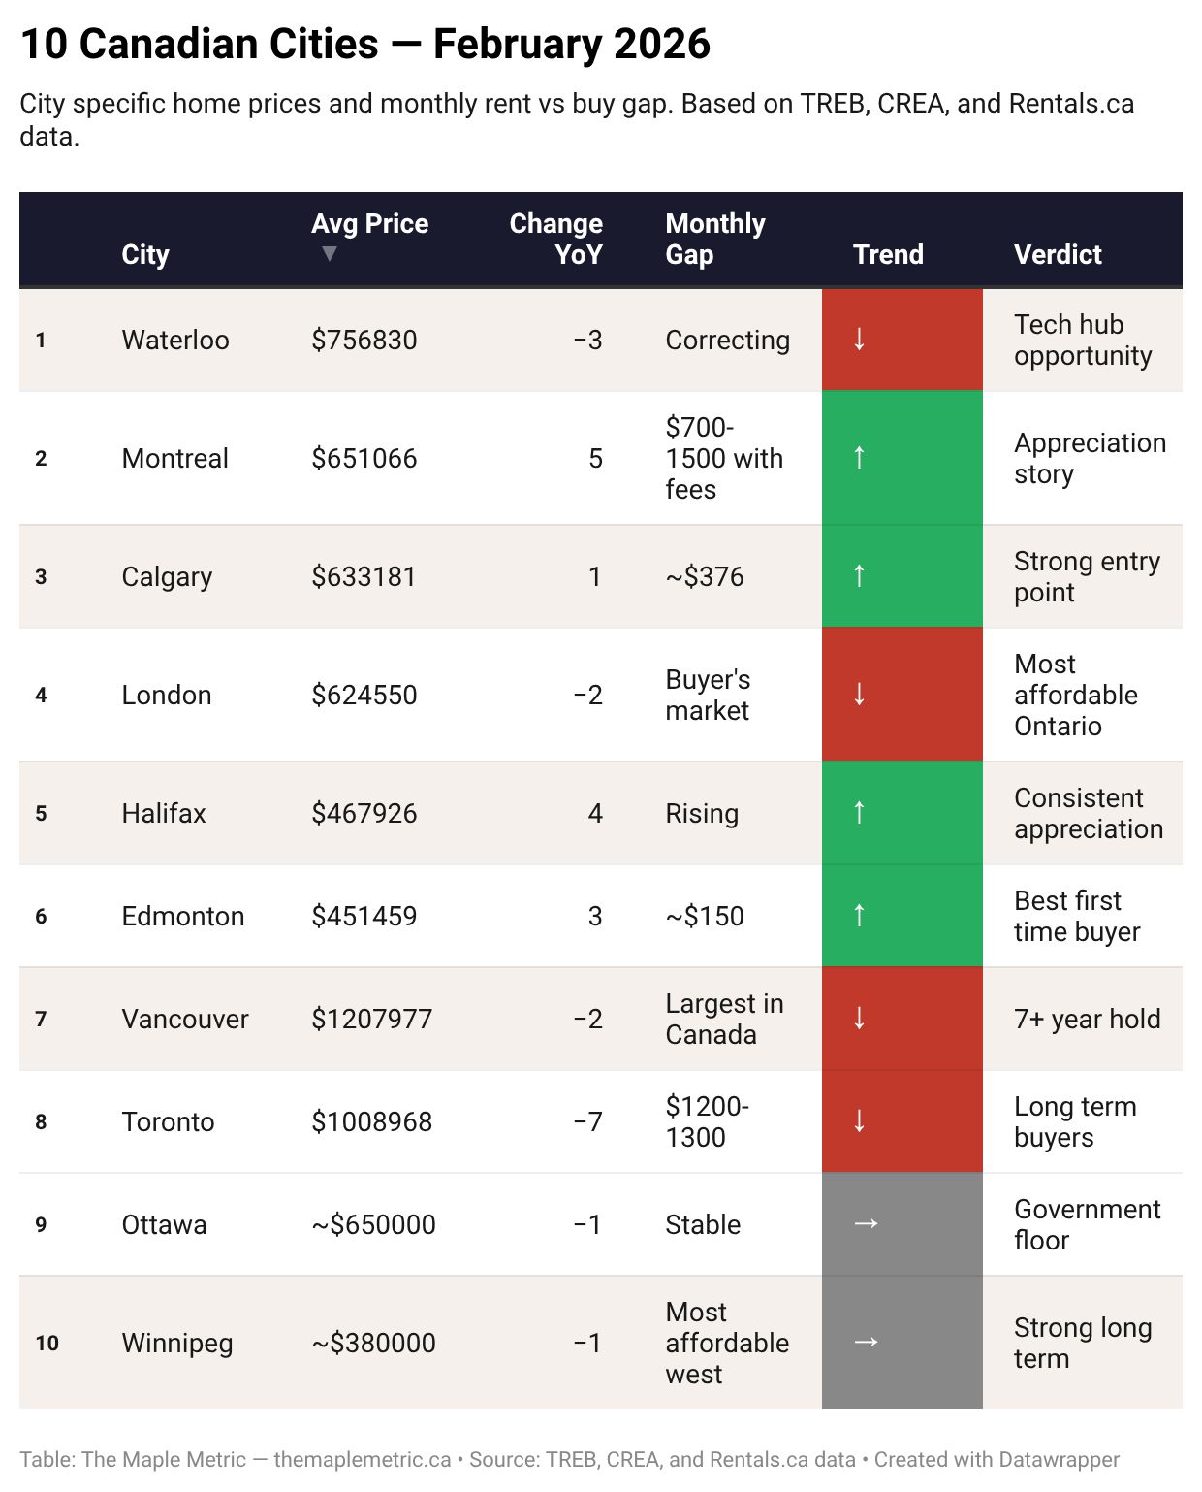1202x1492 pixels.
Task: Click the red trend cell for Toronto
Action: 901,1120
